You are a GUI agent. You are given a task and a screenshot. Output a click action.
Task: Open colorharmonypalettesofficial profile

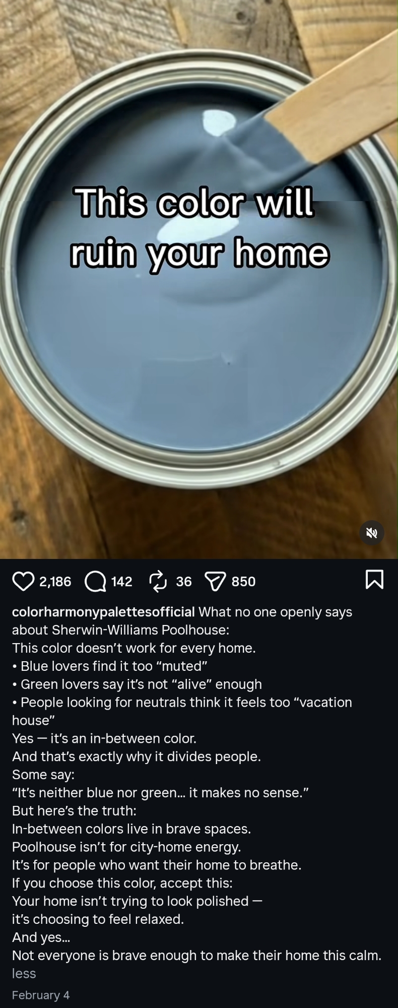tap(103, 612)
